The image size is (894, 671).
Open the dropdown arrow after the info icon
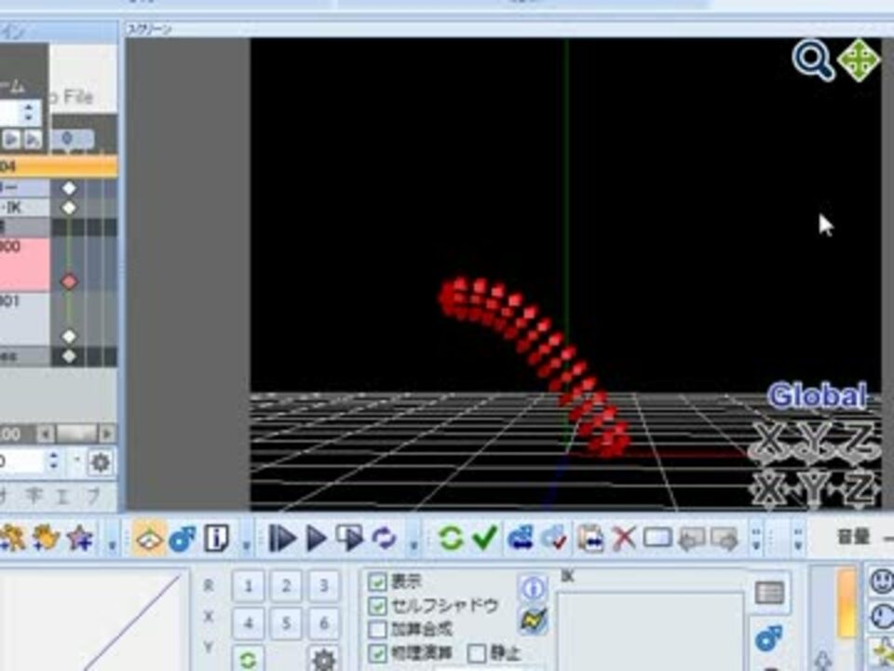(246, 545)
